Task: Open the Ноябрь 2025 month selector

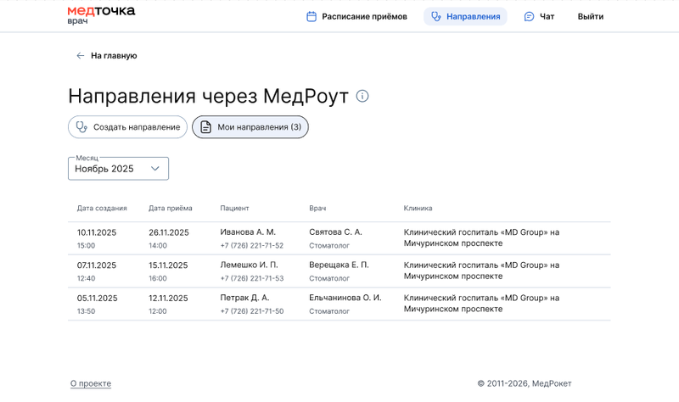Action: point(118,168)
